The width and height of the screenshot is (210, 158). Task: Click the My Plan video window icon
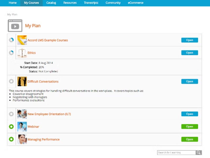pyautogui.click(x=15, y=26)
